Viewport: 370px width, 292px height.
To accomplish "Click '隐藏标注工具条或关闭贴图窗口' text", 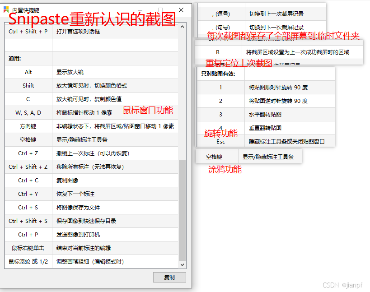I will click(287, 142).
